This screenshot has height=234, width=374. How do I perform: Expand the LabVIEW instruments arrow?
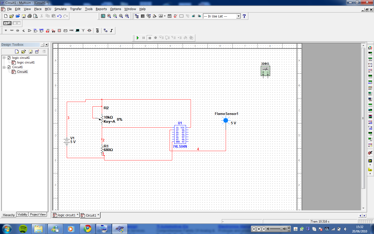point(370,165)
